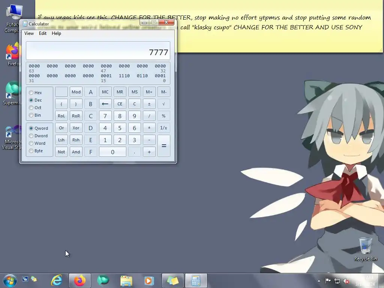The height and width of the screenshot is (288, 384).
Task: Open the Recycle Bin desktop icon
Action: (x=365, y=249)
